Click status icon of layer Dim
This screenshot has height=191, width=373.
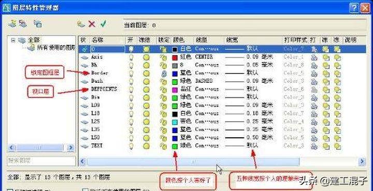[x=84, y=97]
